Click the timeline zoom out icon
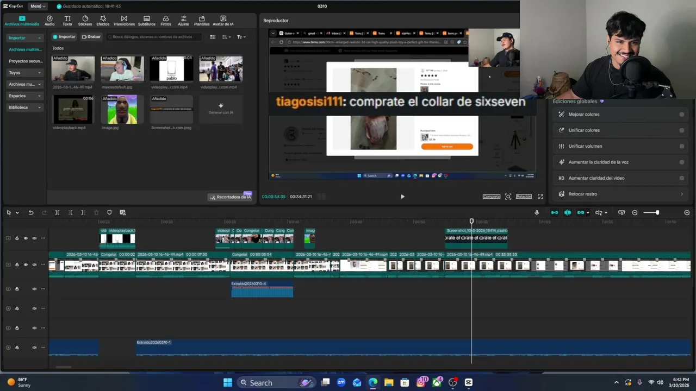 [x=635, y=213]
